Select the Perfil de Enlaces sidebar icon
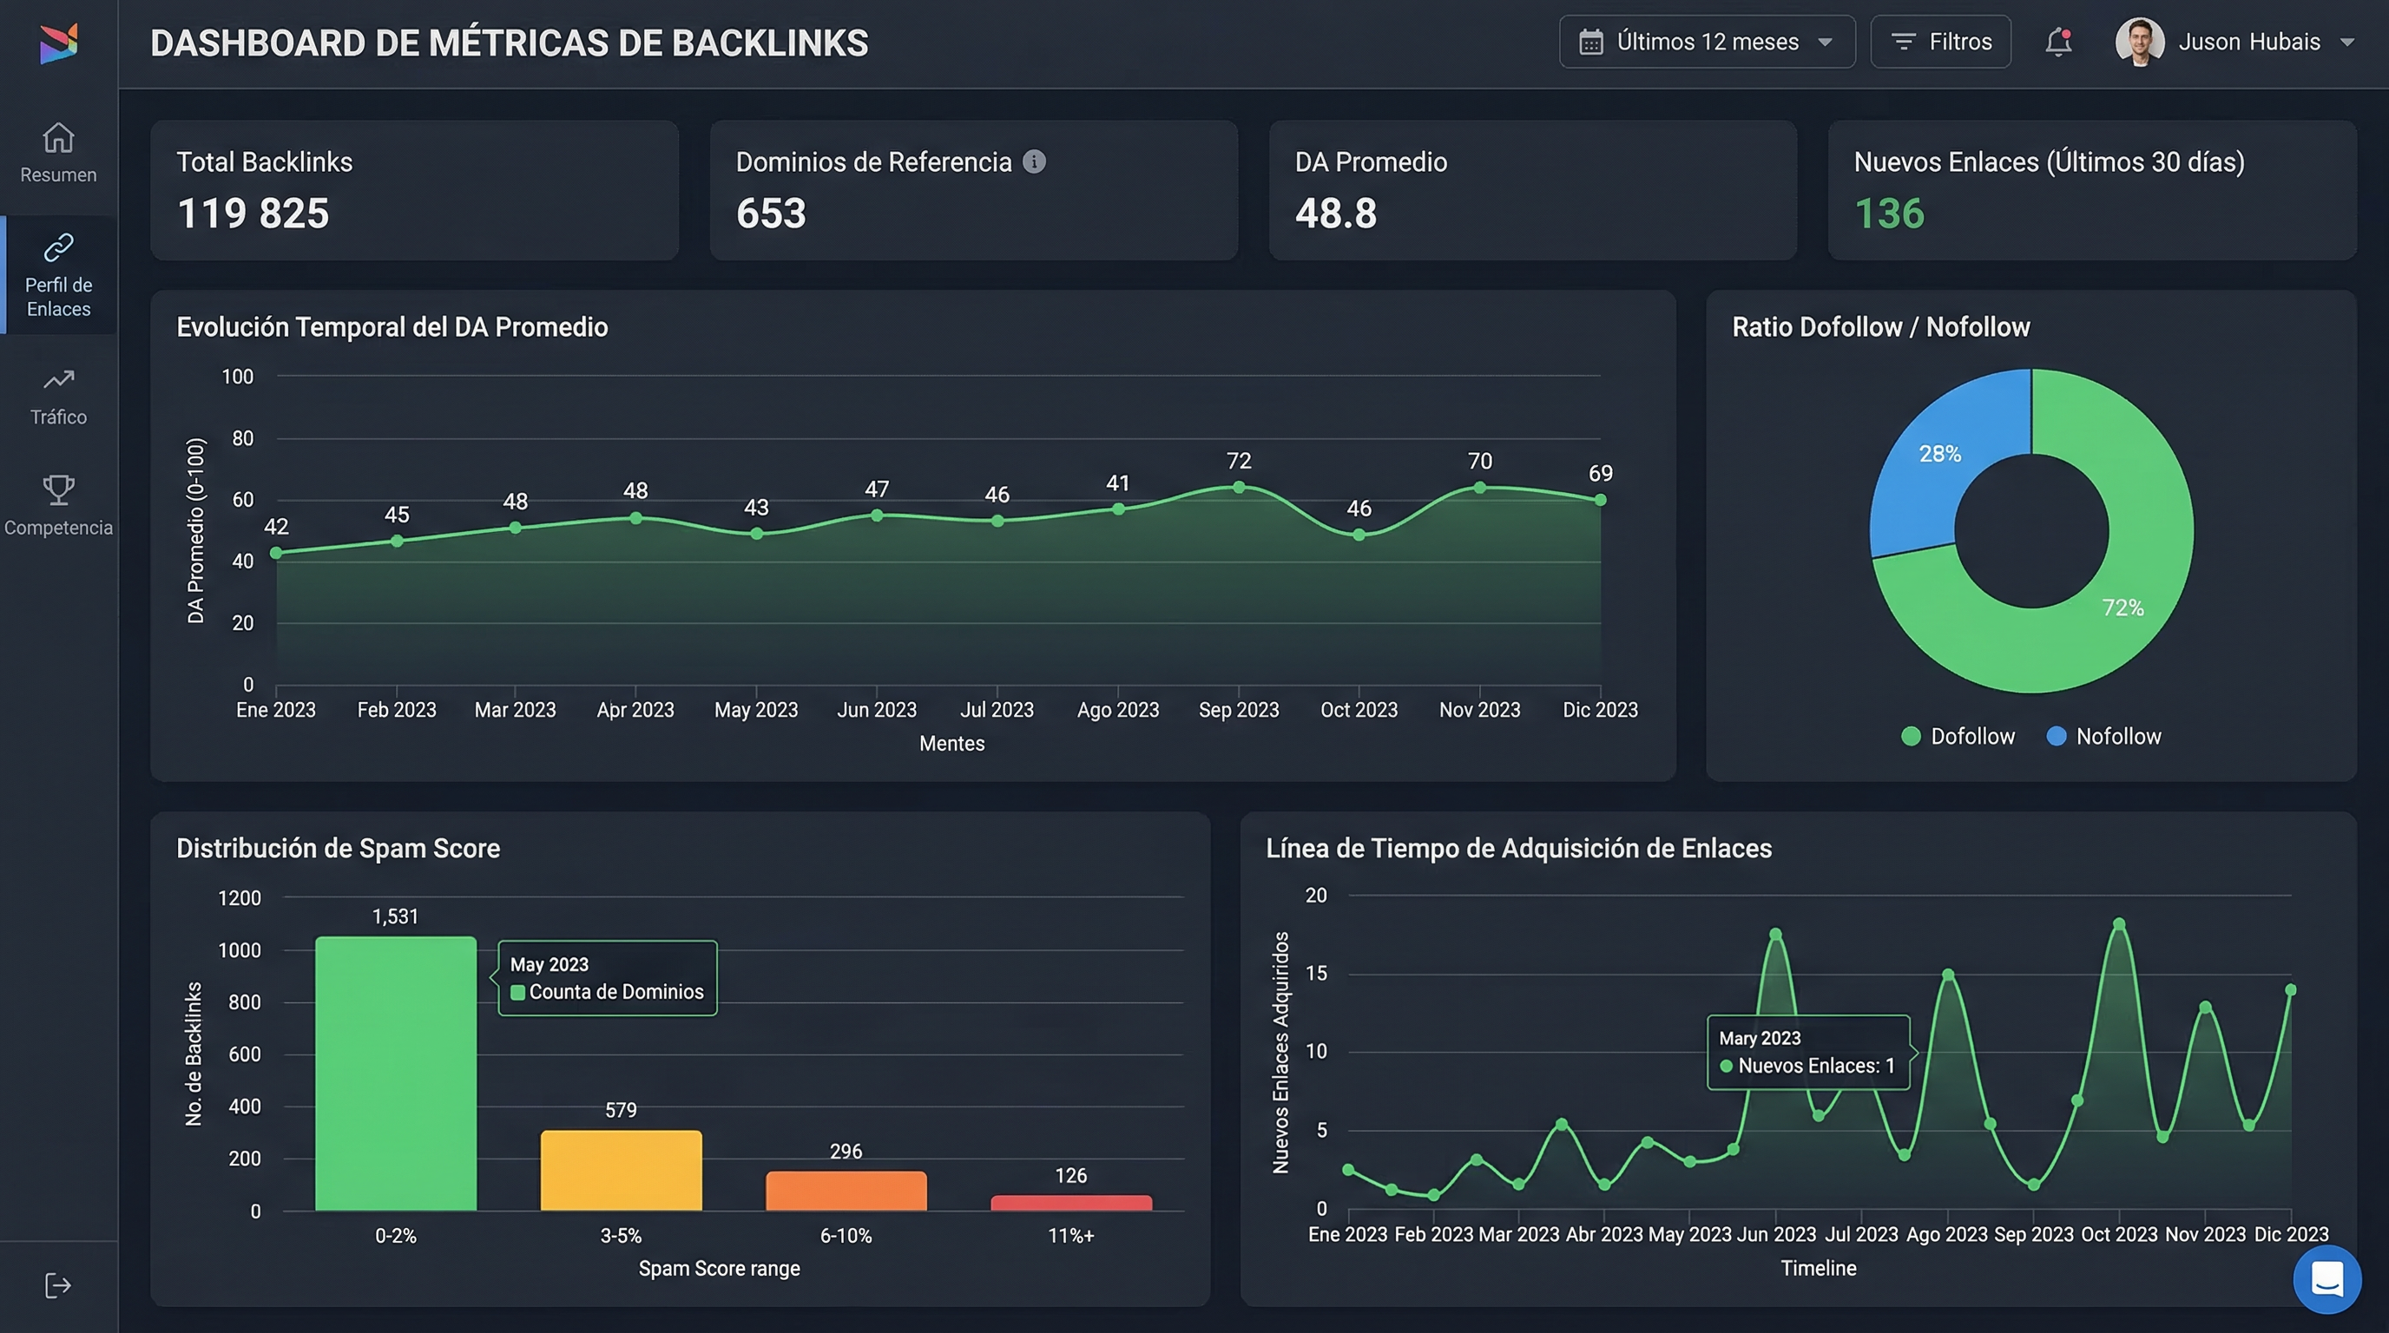This screenshot has width=2389, height=1333. click(57, 273)
